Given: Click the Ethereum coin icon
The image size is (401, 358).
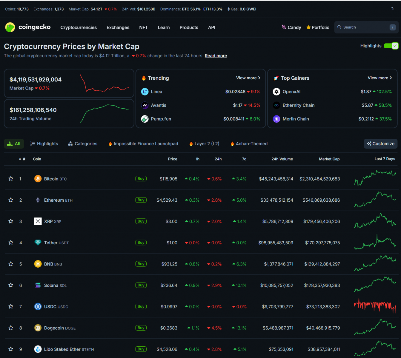Looking at the screenshot, I should coord(38,200).
